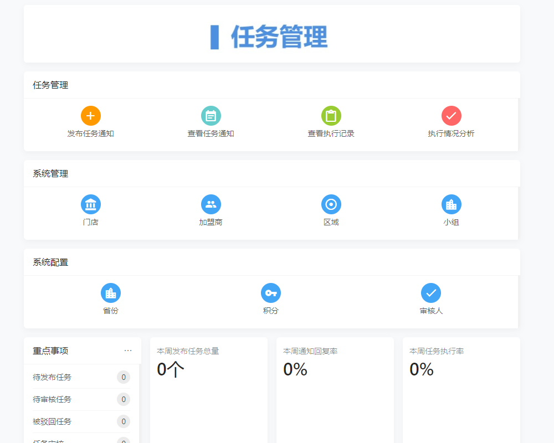Open the 审核人 reviewer configuration icon
The image size is (554, 443).
tap(431, 293)
